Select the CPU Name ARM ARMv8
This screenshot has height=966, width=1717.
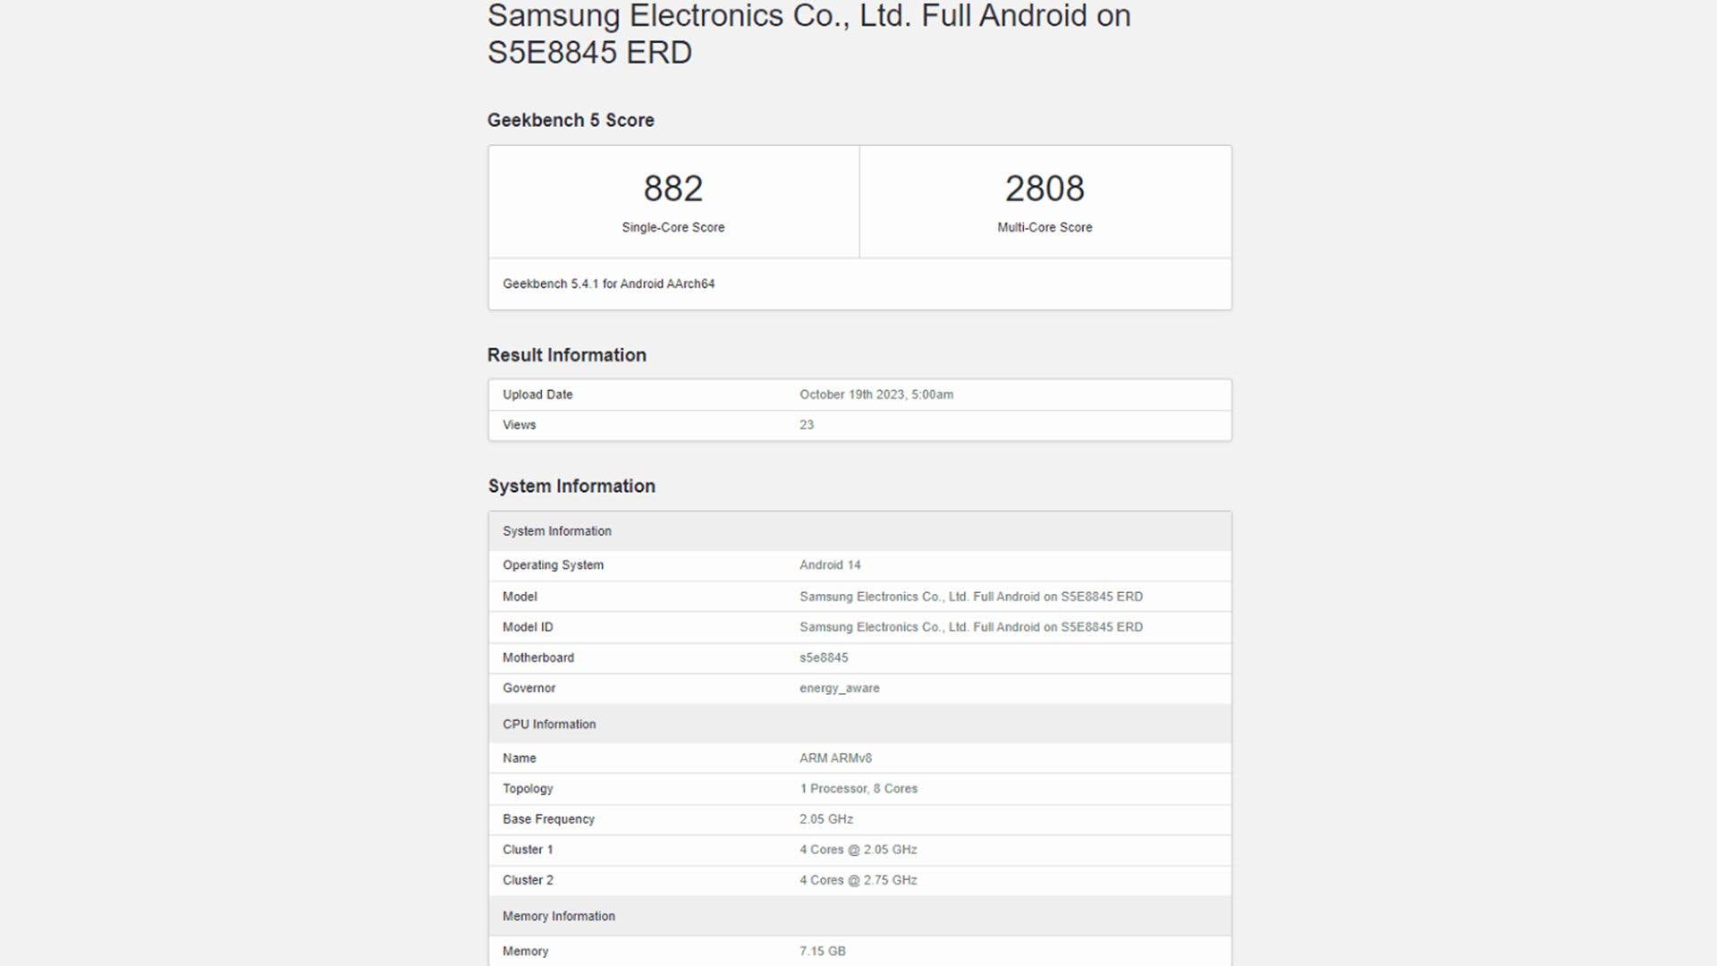tap(837, 758)
